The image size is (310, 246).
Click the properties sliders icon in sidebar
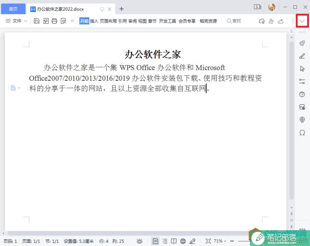tap(302, 81)
